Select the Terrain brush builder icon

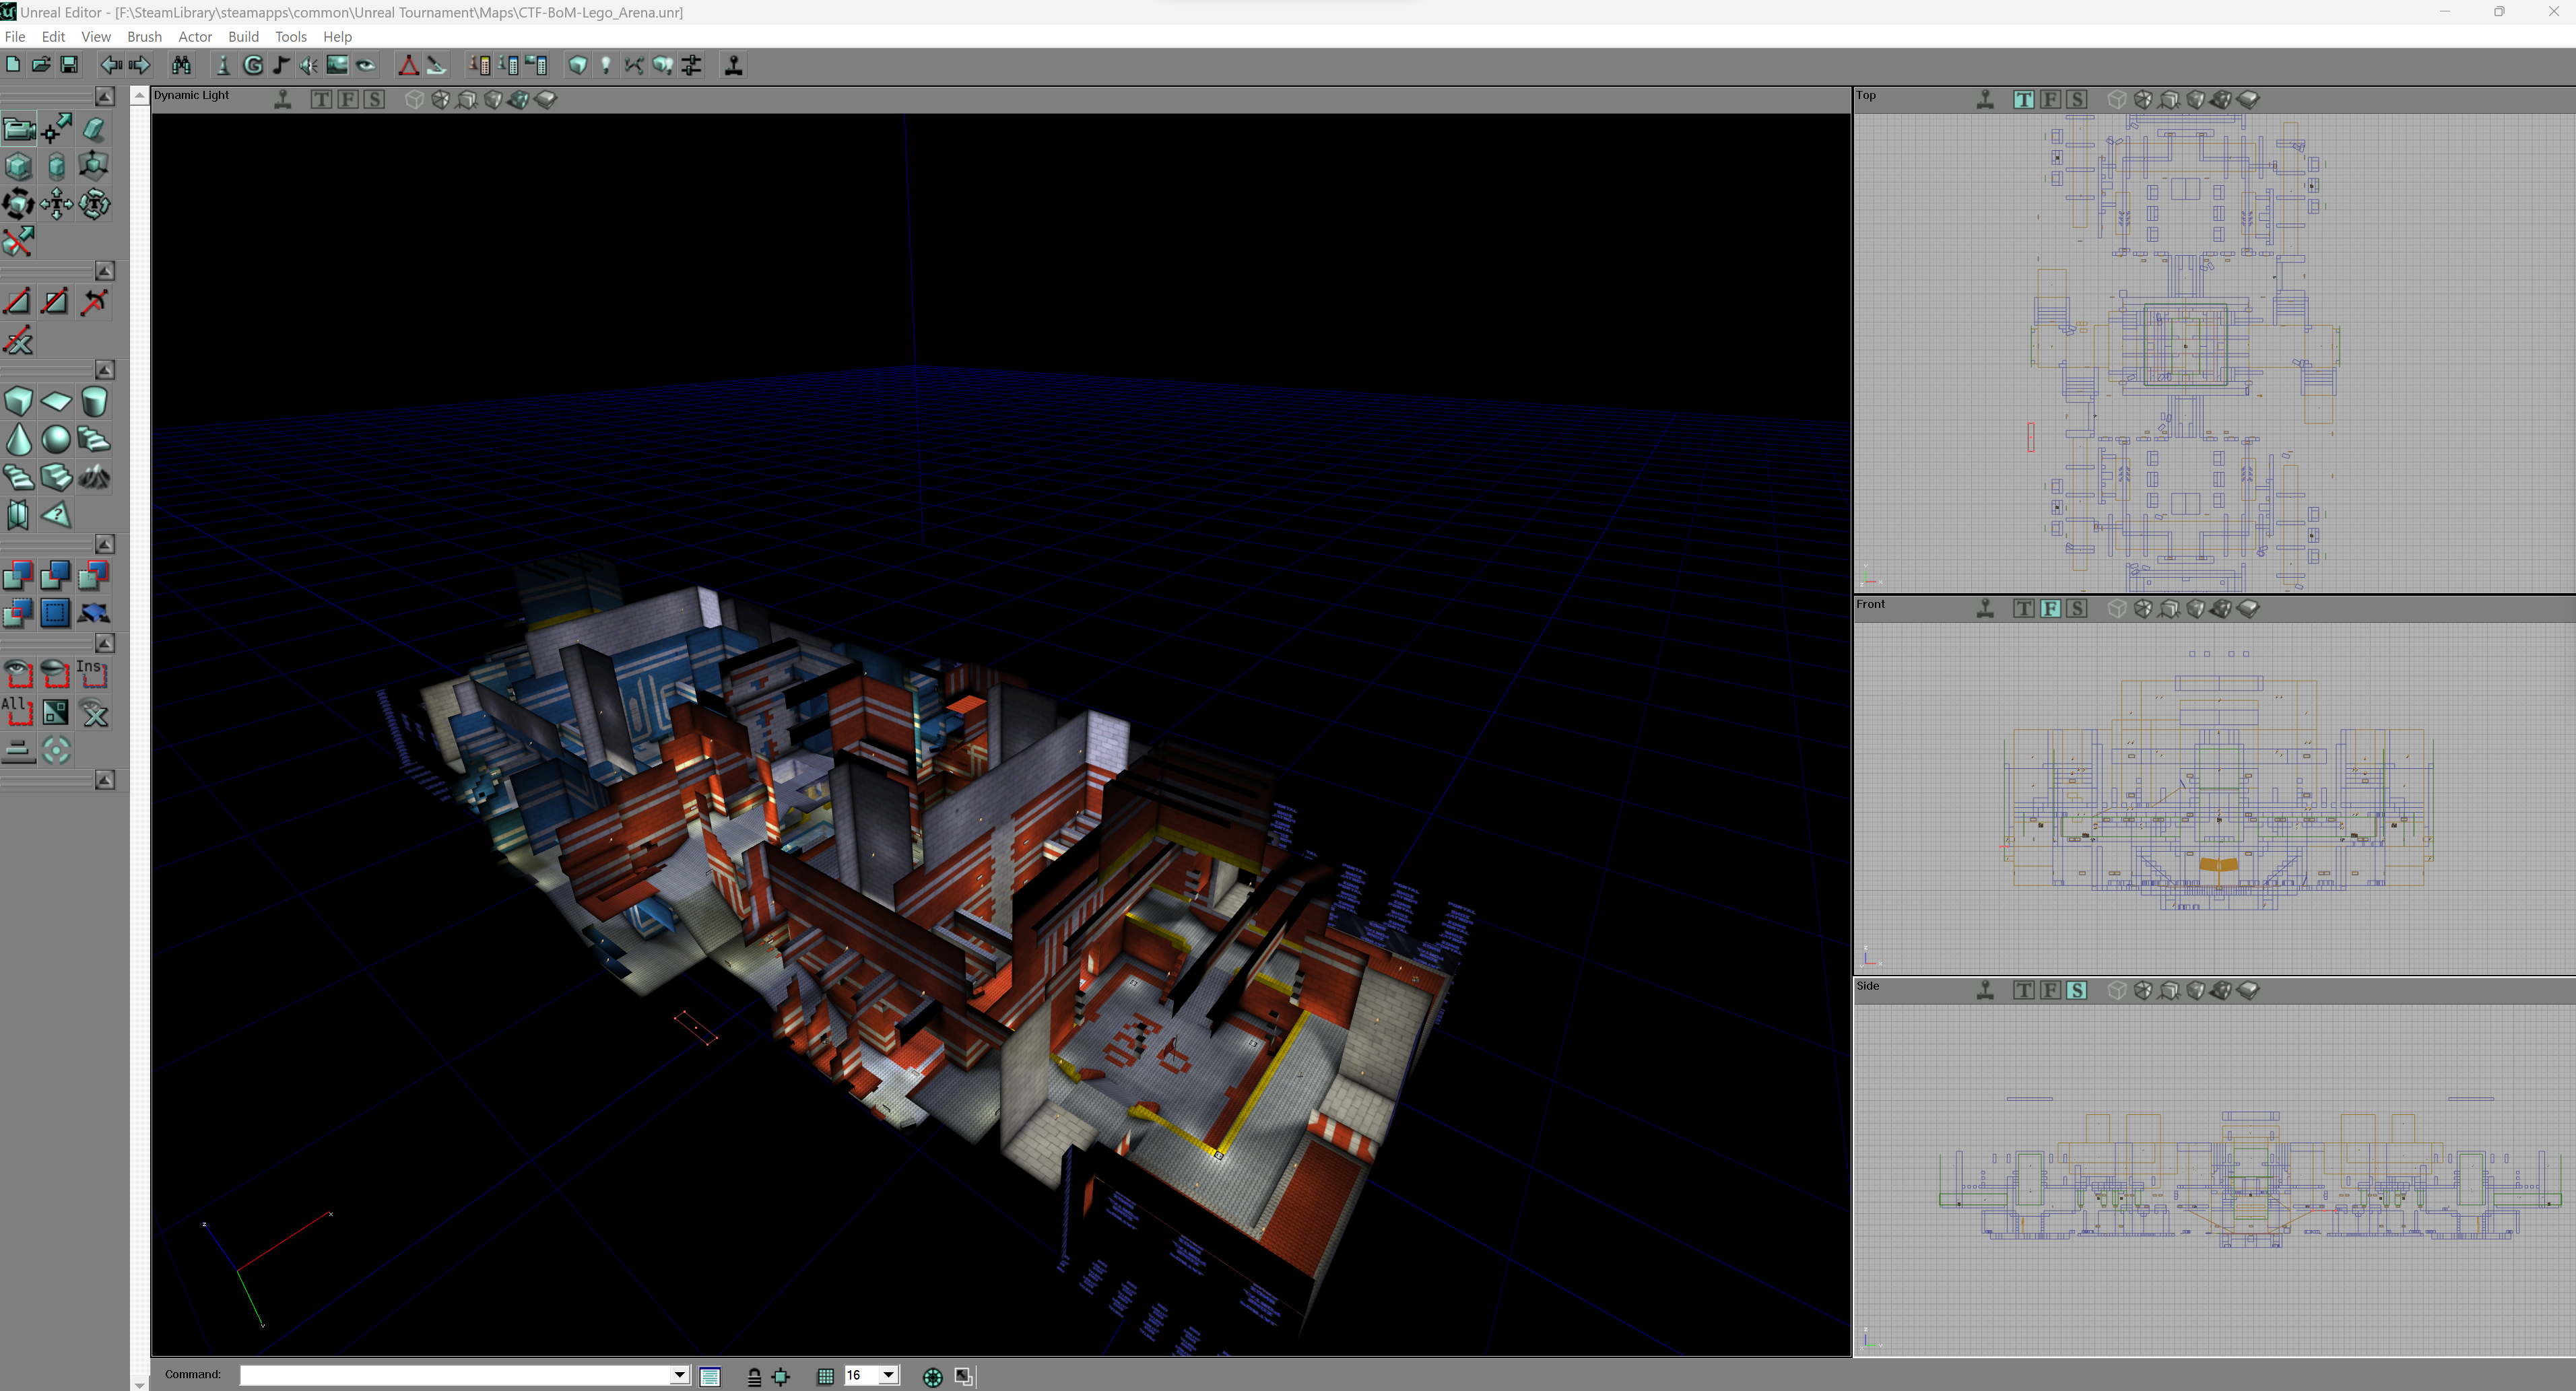94,477
